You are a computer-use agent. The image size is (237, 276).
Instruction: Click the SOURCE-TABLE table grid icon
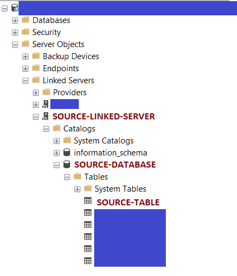coord(88,200)
